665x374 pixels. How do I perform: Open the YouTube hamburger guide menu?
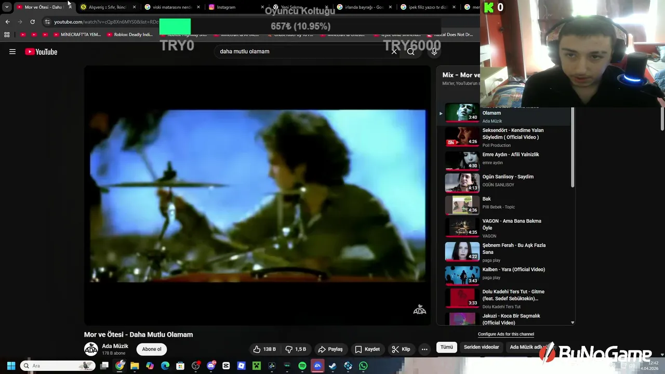click(x=12, y=51)
